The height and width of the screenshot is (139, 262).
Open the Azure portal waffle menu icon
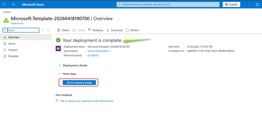click(x=4, y=4)
